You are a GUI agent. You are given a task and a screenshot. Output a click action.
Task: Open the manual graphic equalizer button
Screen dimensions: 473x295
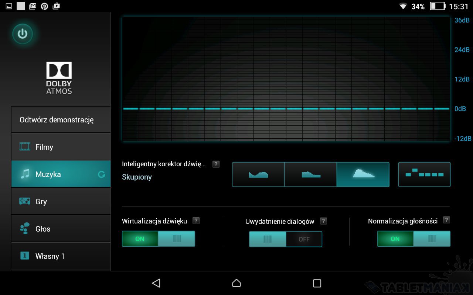point(424,174)
